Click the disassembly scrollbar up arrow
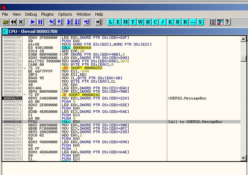The image size is (248, 175). coord(244,39)
